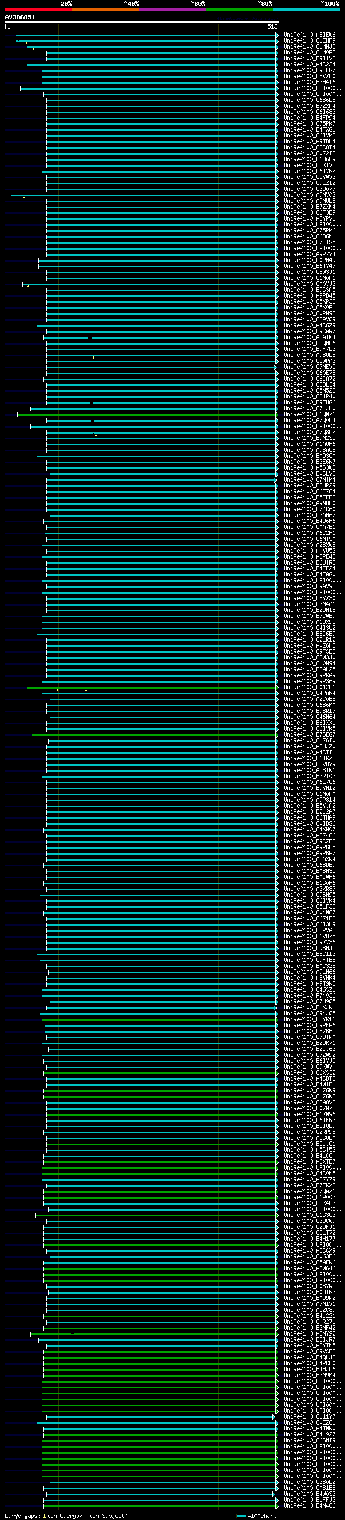Click the UniRef100_Q75PK7 entry
Viewport: 345px width, 1520px height.
309,124
